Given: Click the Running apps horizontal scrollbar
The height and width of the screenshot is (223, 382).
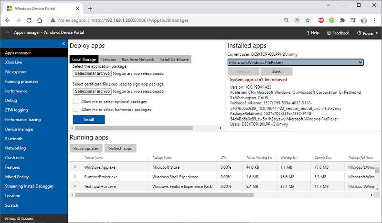Looking at the screenshot, I should (164, 195).
